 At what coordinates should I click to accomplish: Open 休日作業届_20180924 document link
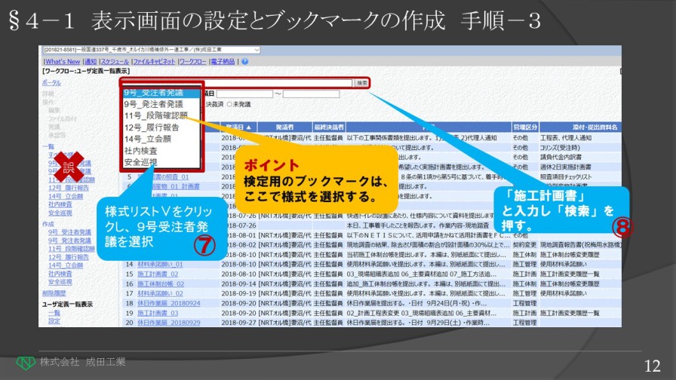click(169, 302)
